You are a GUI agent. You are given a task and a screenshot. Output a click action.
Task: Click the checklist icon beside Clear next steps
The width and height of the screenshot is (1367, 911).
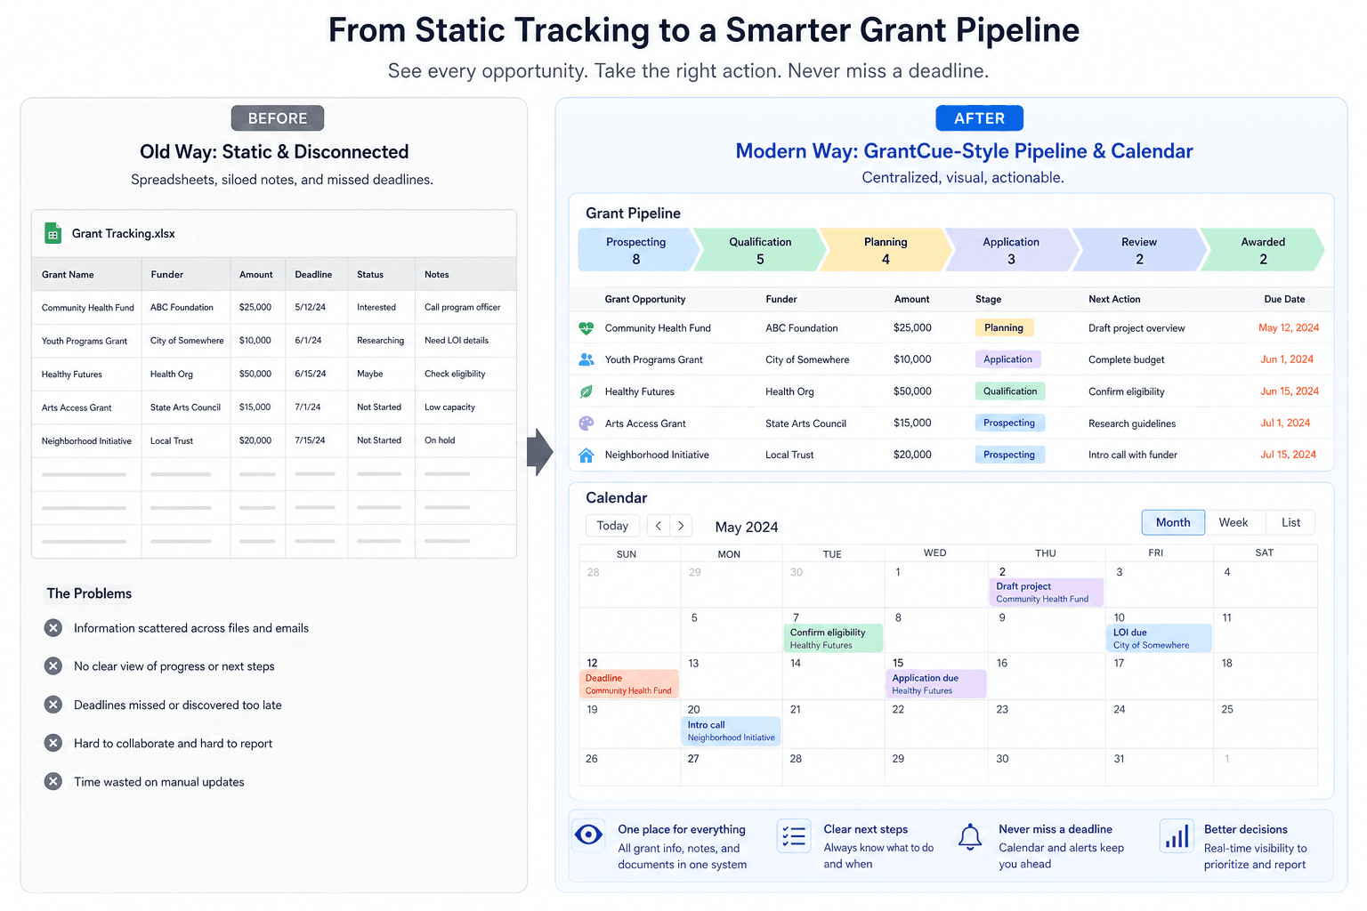[793, 836]
